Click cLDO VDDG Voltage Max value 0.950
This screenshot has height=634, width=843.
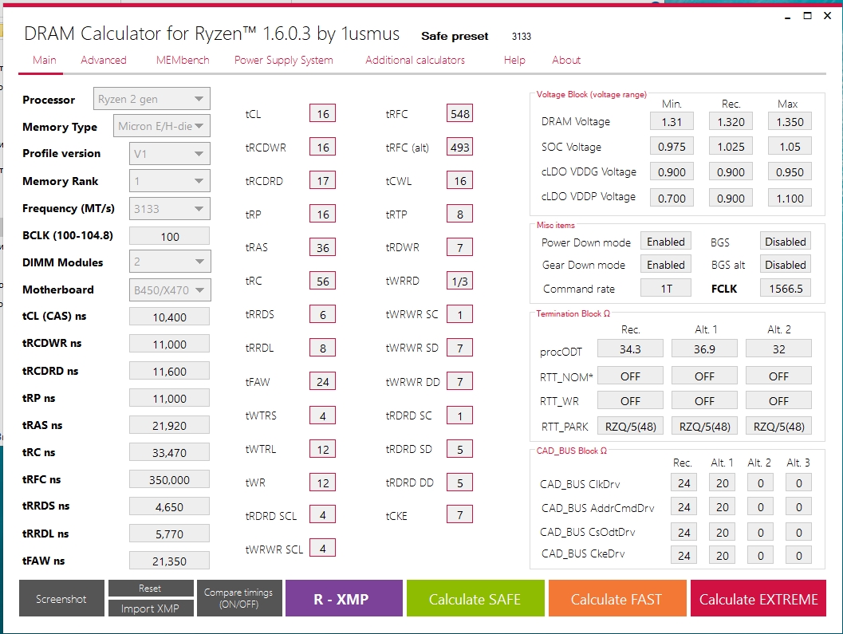point(790,172)
